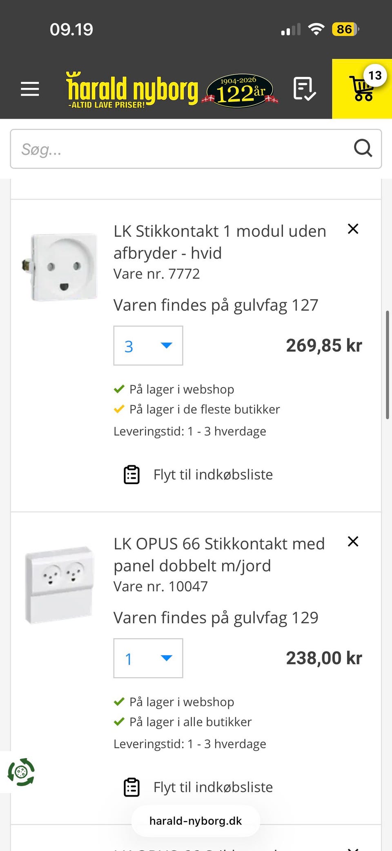The width and height of the screenshot is (392, 851).
Task: Remove LK OPUS 66 Stikkontakt from cart
Action: coord(353,541)
